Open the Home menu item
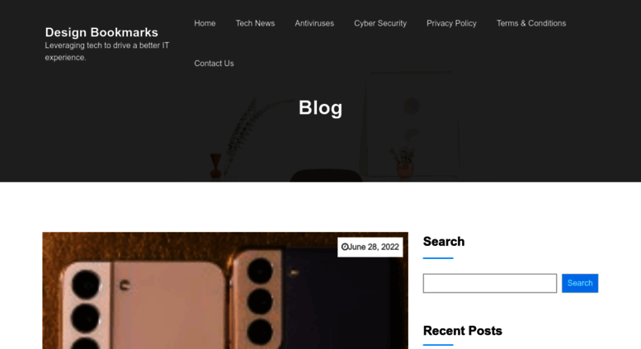The width and height of the screenshot is (641, 349). pyautogui.click(x=205, y=23)
